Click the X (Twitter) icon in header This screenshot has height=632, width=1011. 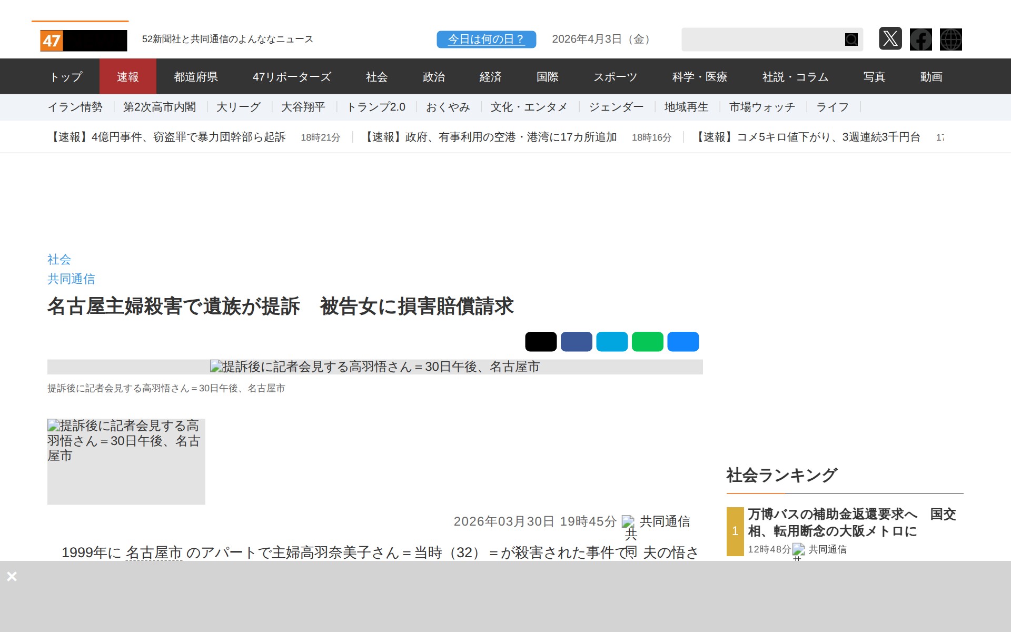point(890,39)
